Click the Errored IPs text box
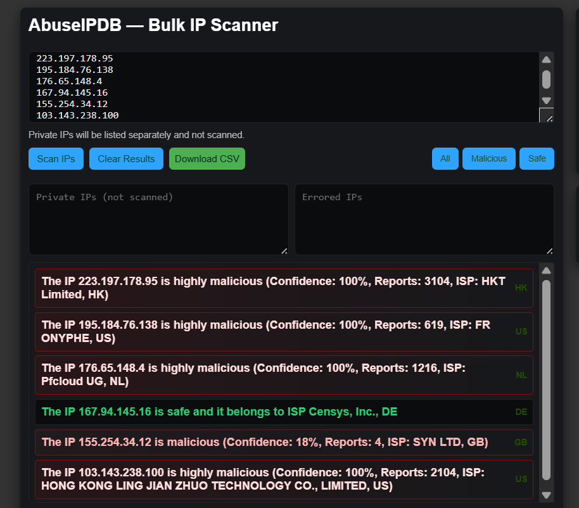 point(424,219)
